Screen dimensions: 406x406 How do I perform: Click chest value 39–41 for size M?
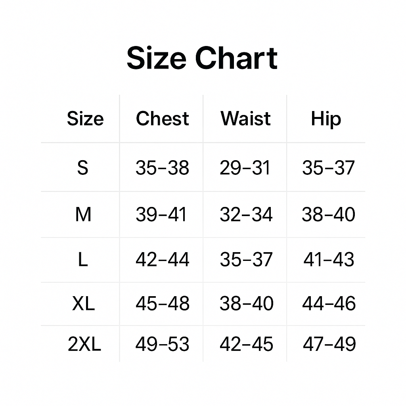161,214
